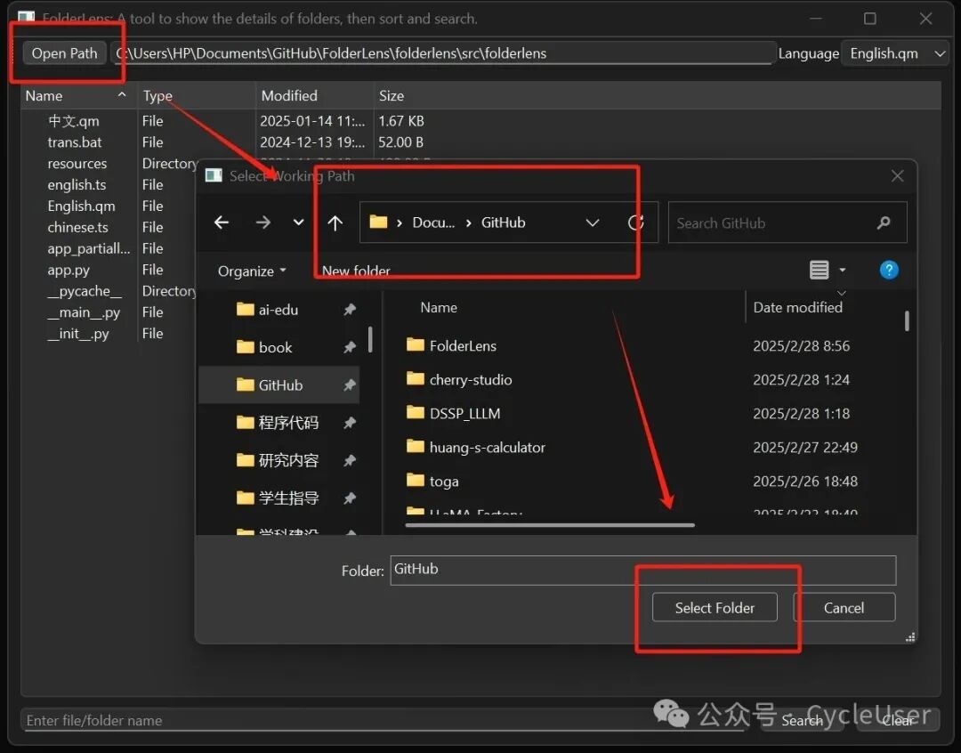961x753 pixels.
Task: Click the horizontal scrollbar in file pane
Action: [550, 525]
